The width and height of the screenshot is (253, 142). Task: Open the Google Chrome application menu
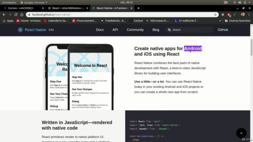(34, 2)
